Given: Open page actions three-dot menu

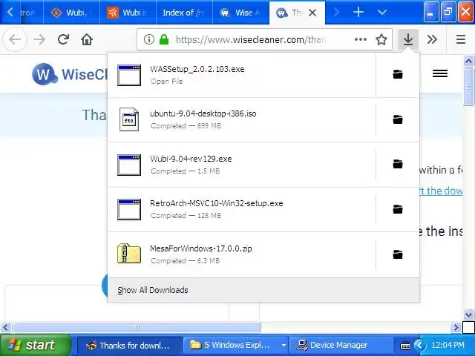Looking at the screenshot, I should [x=361, y=39].
